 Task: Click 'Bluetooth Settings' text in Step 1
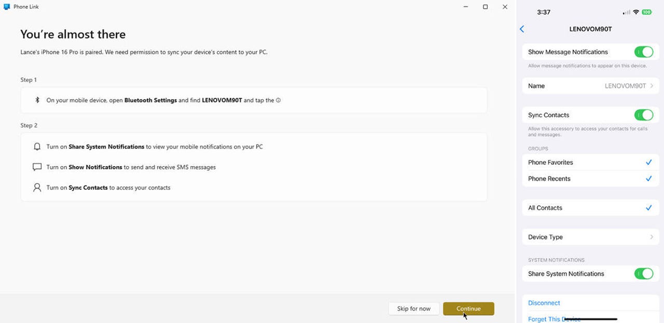click(x=150, y=100)
